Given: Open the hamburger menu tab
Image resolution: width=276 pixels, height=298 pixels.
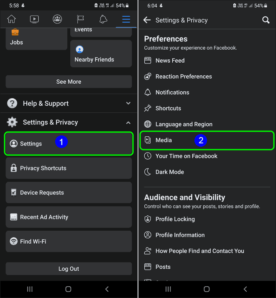Looking at the screenshot, I should pos(126,19).
